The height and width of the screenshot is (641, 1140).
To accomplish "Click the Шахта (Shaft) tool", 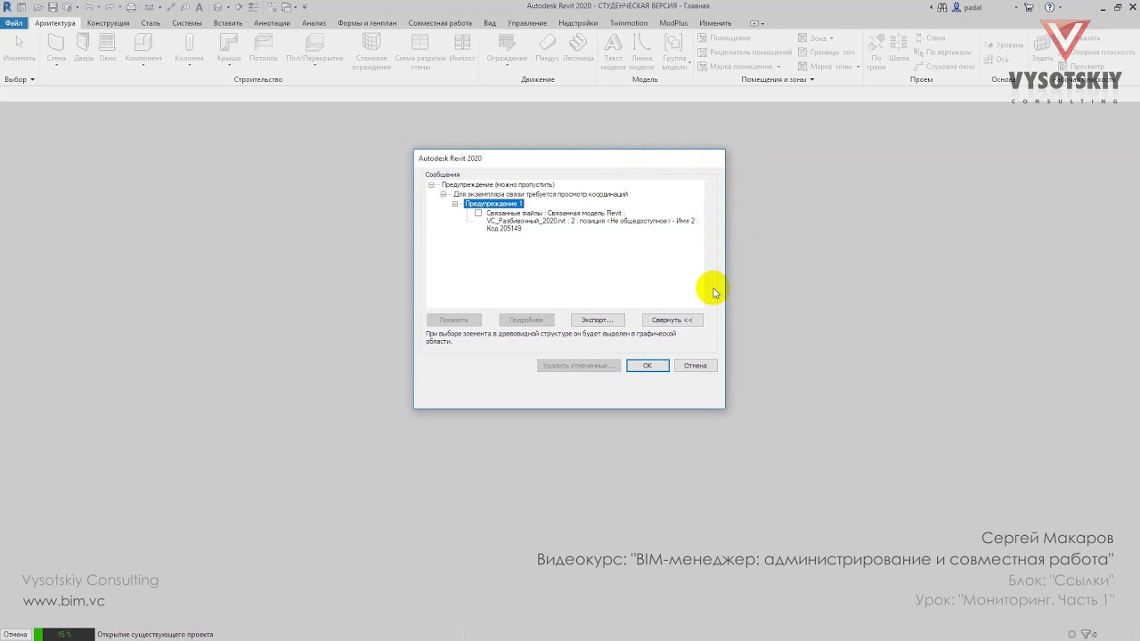I will (899, 48).
